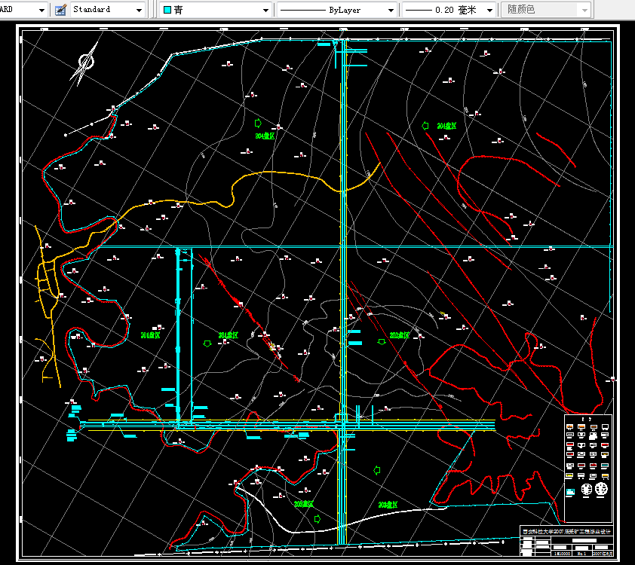Open the 随颜色 plot style dropdown

pyautogui.click(x=546, y=10)
